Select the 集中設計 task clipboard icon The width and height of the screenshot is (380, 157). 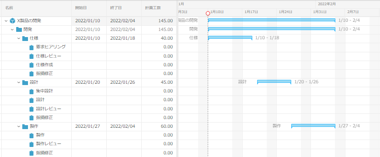tap(31, 91)
